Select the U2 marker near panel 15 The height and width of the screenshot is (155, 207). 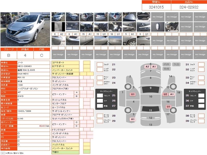(165, 94)
